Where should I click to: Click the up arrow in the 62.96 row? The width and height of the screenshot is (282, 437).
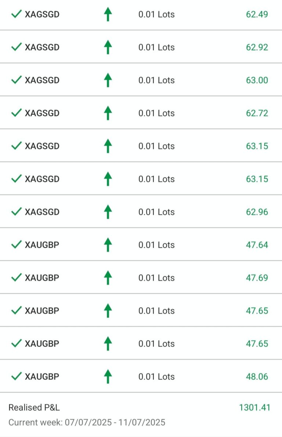point(108,212)
